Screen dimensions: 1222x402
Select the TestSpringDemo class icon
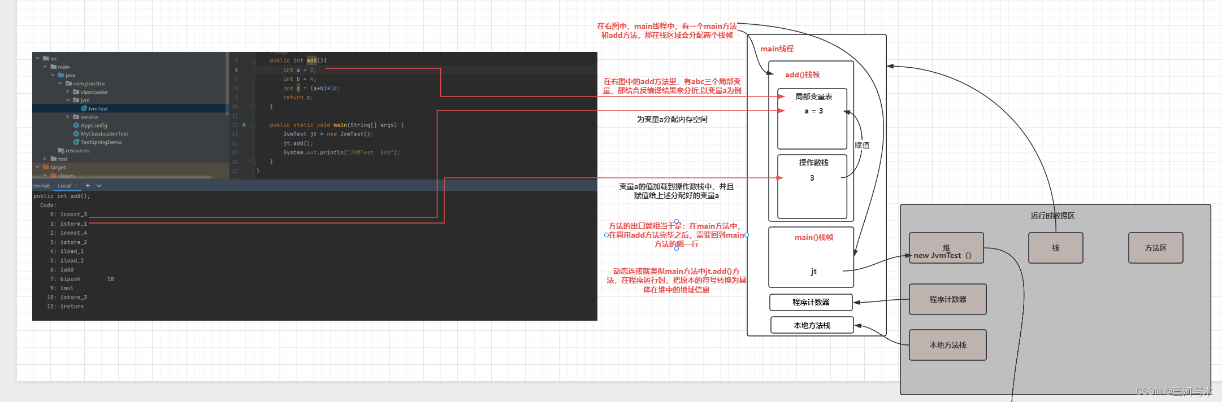pyautogui.click(x=76, y=142)
